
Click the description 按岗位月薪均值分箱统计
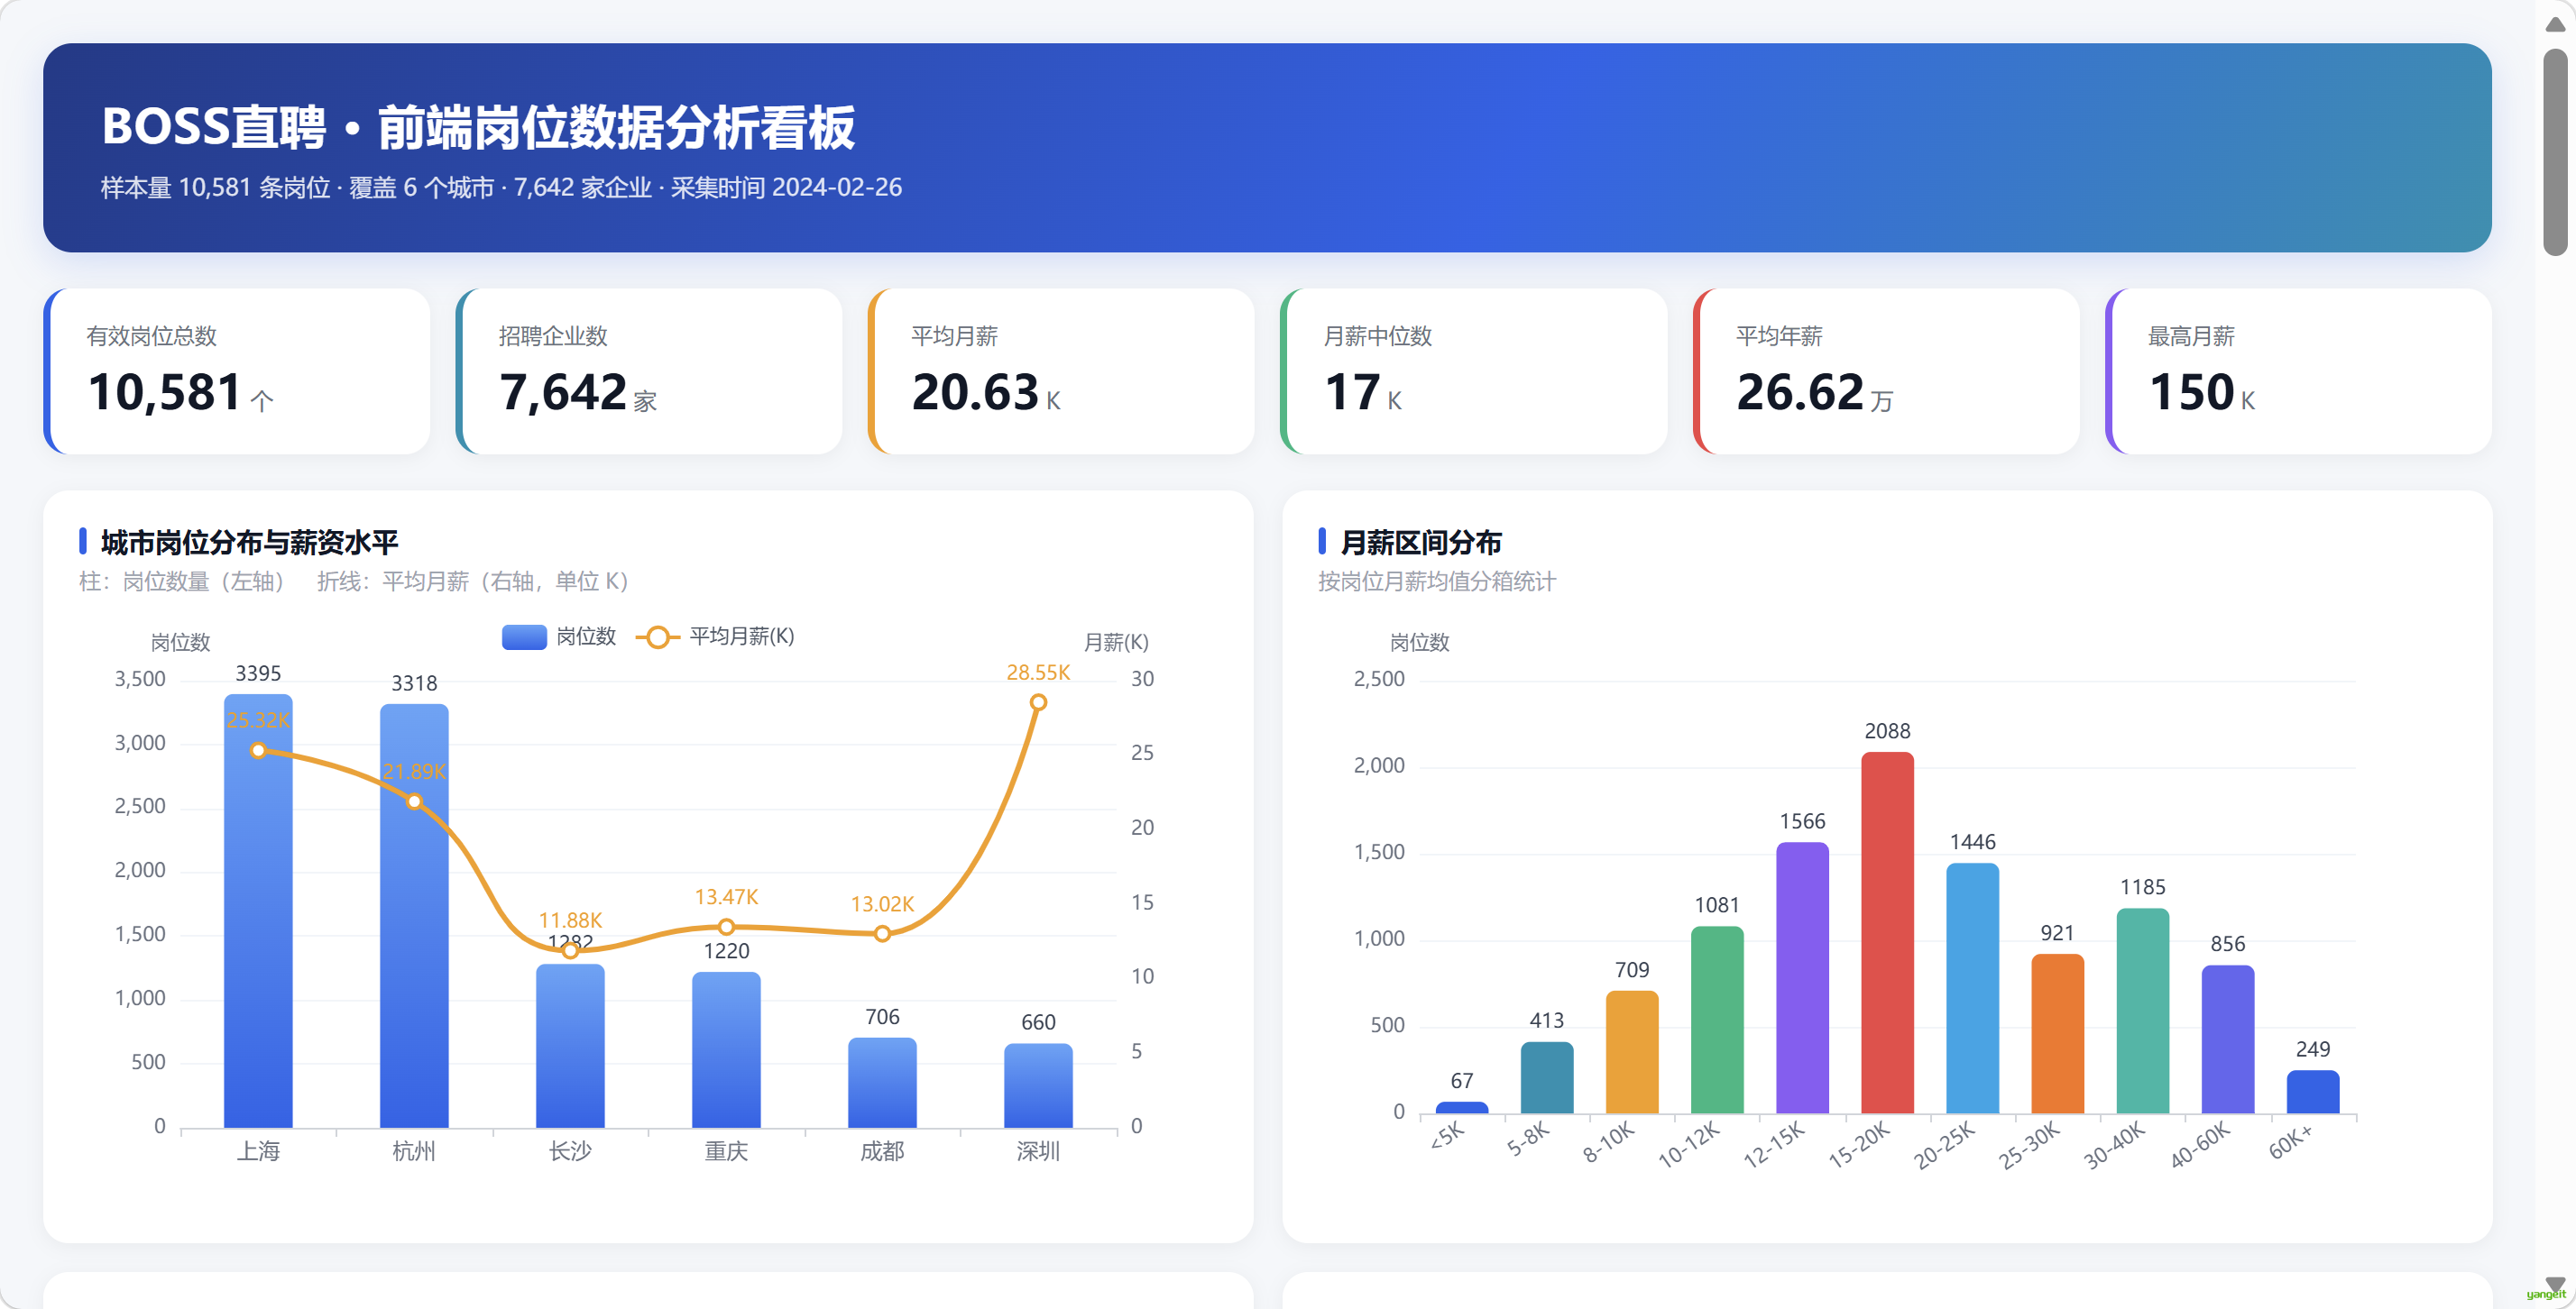(1437, 581)
